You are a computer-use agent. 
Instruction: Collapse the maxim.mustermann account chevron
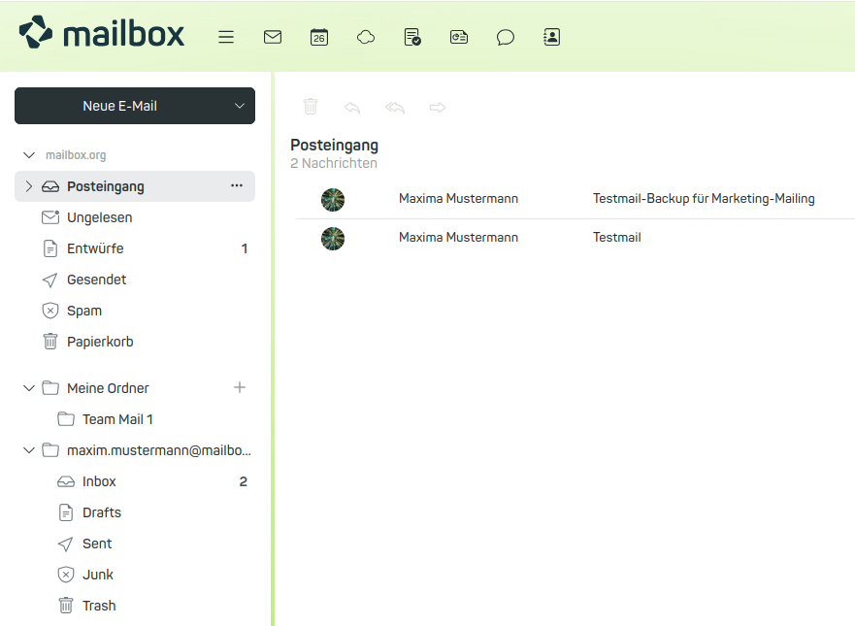(29, 450)
